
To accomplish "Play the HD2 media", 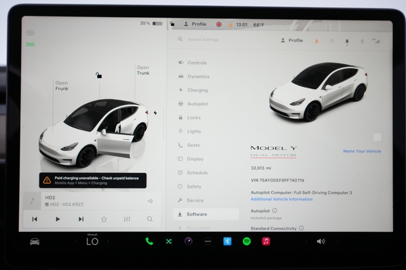I will [58, 219].
